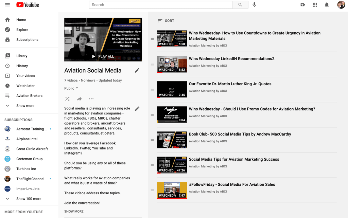Start voice search with microphone icon
The image size is (348, 218).
(x=254, y=5)
